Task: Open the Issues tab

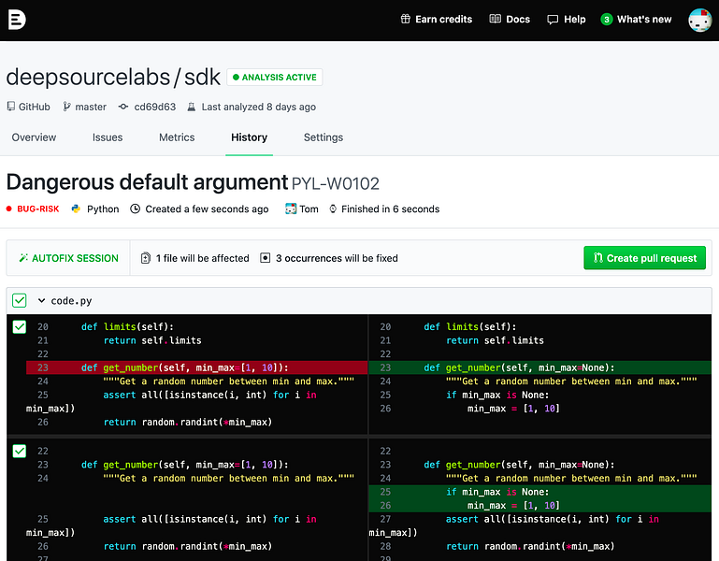Action: click(108, 137)
